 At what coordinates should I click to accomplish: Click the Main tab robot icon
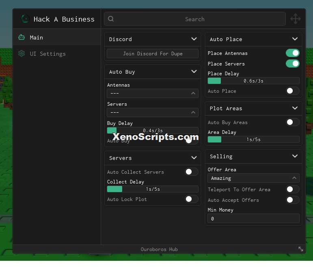(x=22, y=37)
